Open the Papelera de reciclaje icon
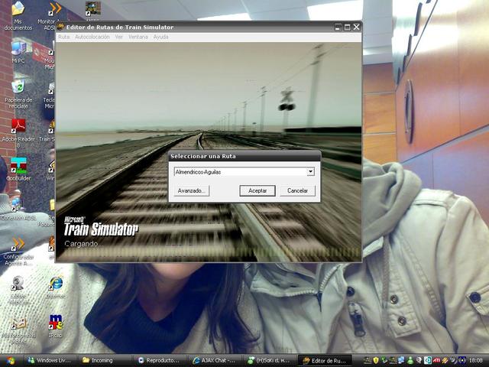Image resolution: width=489 pixels, height=367 pixels. point(18,86)
